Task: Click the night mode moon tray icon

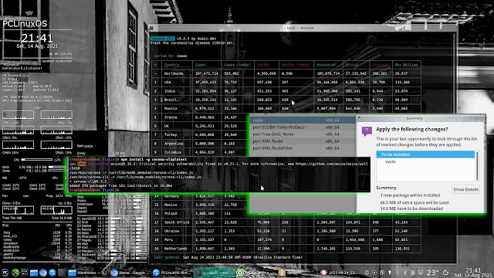Action: click(x=446, y=273)
